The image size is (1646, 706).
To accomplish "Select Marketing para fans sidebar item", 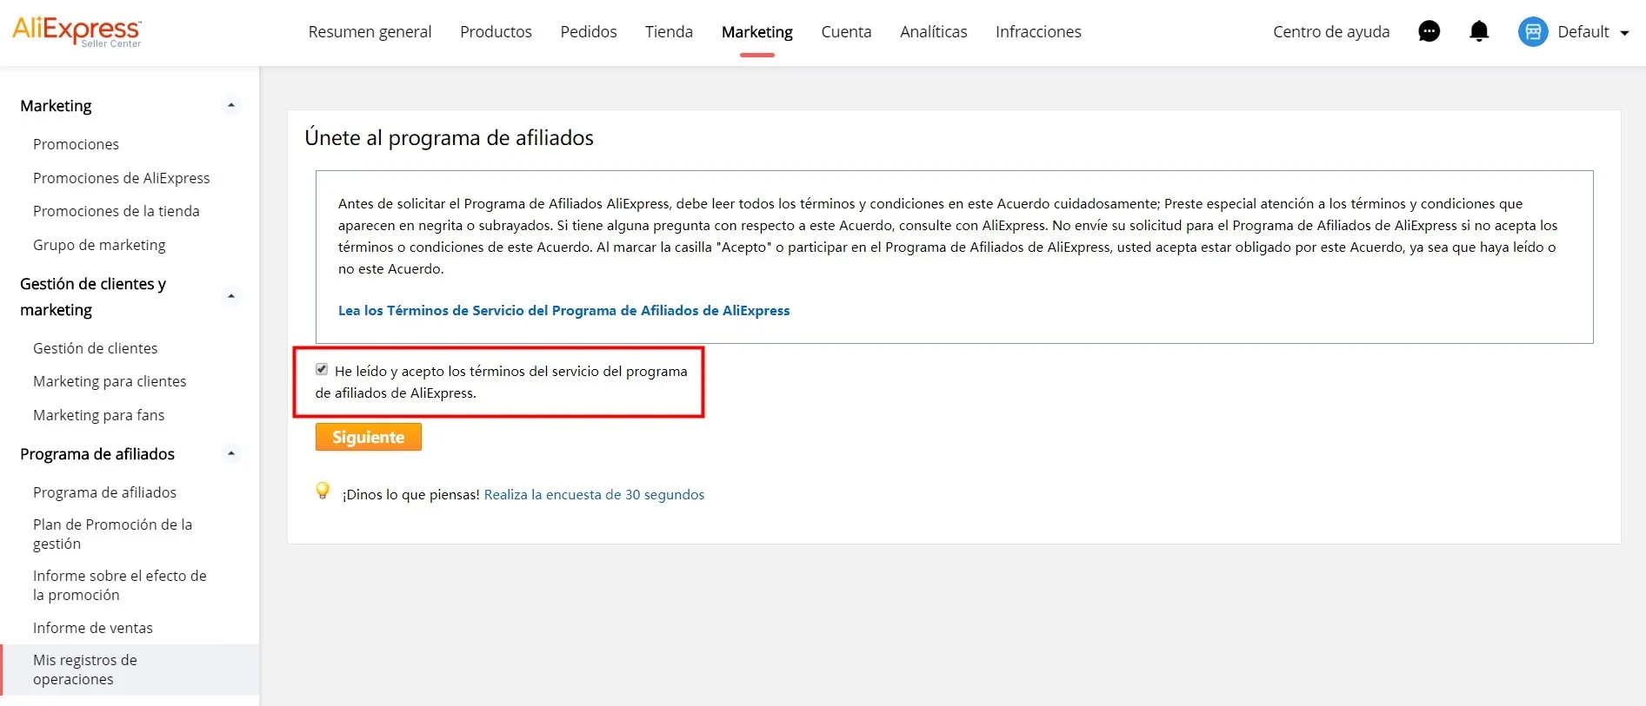I will [99, 415].
